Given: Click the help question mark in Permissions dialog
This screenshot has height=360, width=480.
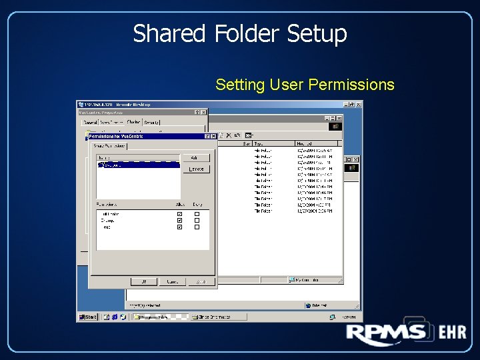Looking at the screenshot, I should click(x=207, y=136).
